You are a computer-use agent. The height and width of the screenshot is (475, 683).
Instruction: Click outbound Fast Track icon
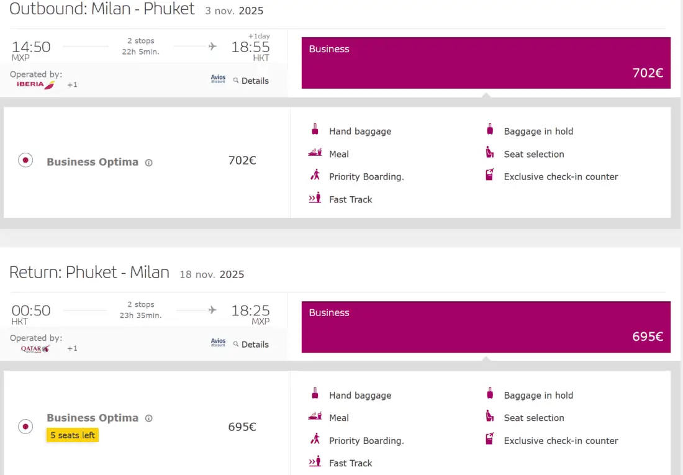315,199
